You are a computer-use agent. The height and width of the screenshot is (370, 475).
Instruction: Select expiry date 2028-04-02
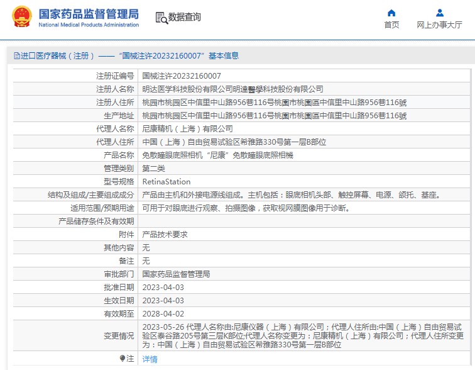(x=163, y=314)
